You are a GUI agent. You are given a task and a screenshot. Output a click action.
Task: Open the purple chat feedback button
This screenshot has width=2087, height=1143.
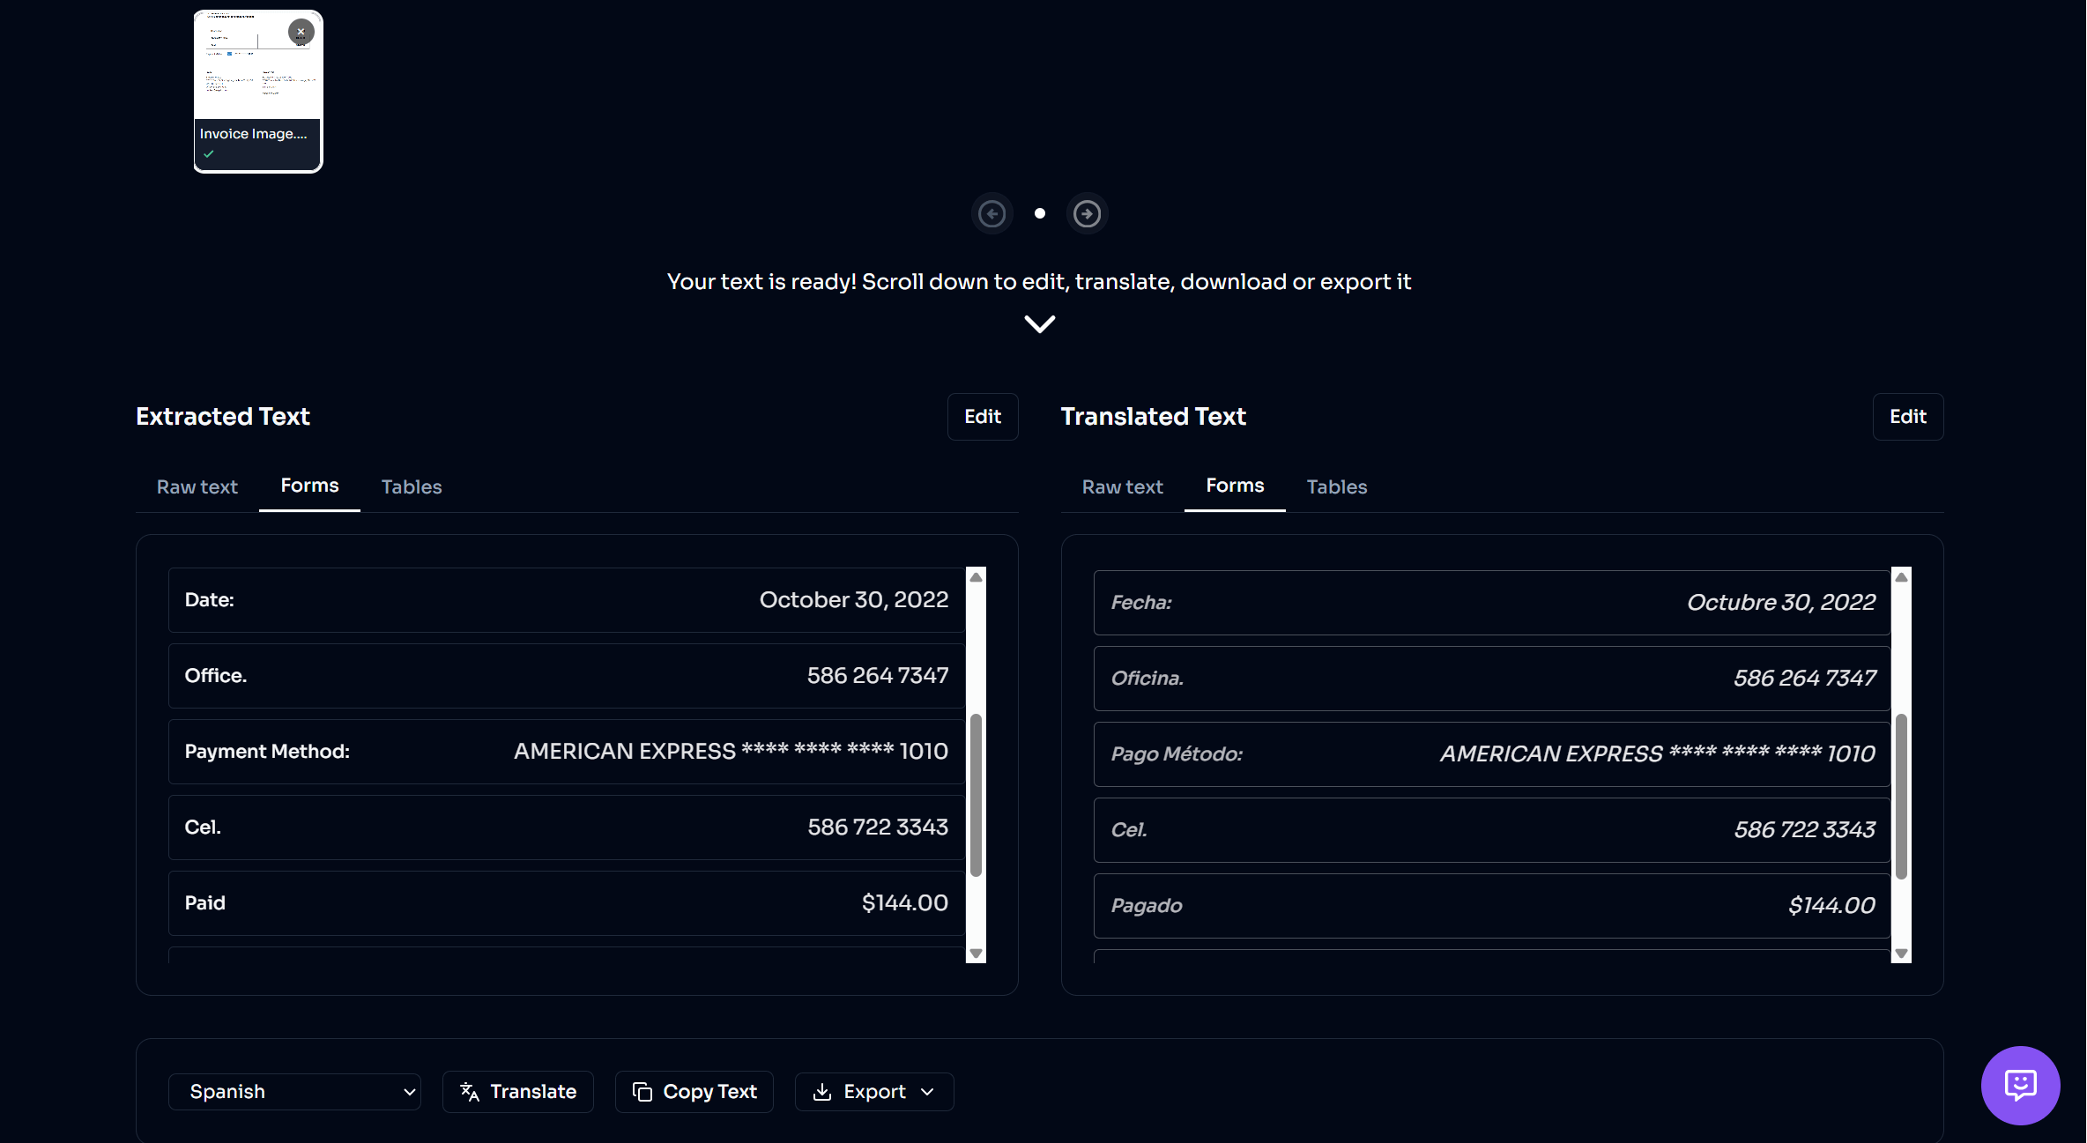[x=2019, y=1085]
